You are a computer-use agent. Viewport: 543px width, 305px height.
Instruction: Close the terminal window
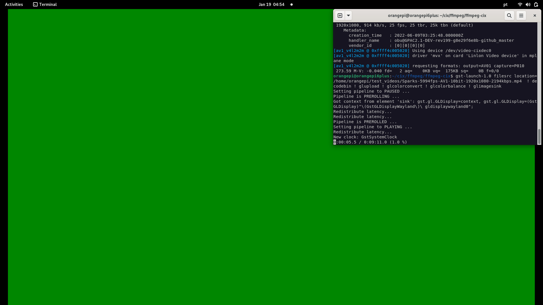pos(535,16)
